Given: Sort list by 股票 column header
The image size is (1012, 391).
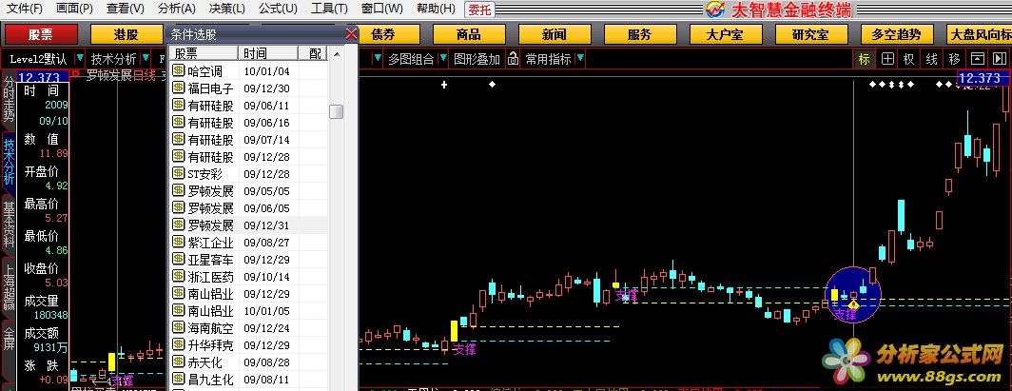Looking at the screenshot, I should tap(204, 53).
